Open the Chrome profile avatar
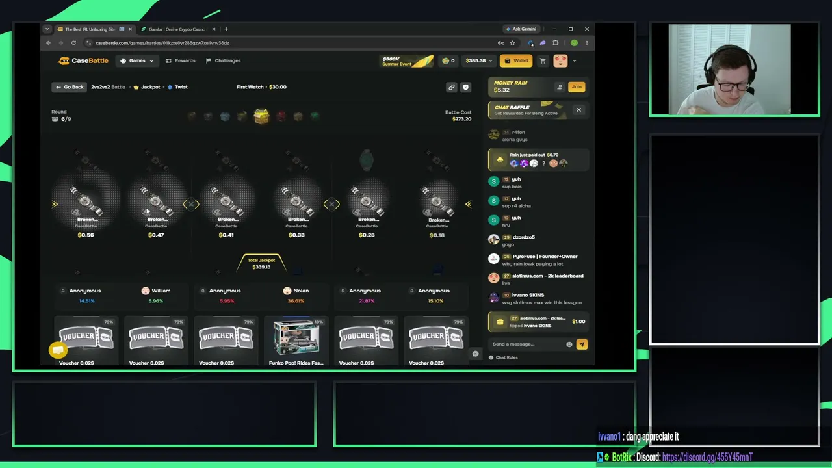The image size is (832, 468). click(574, 43)
